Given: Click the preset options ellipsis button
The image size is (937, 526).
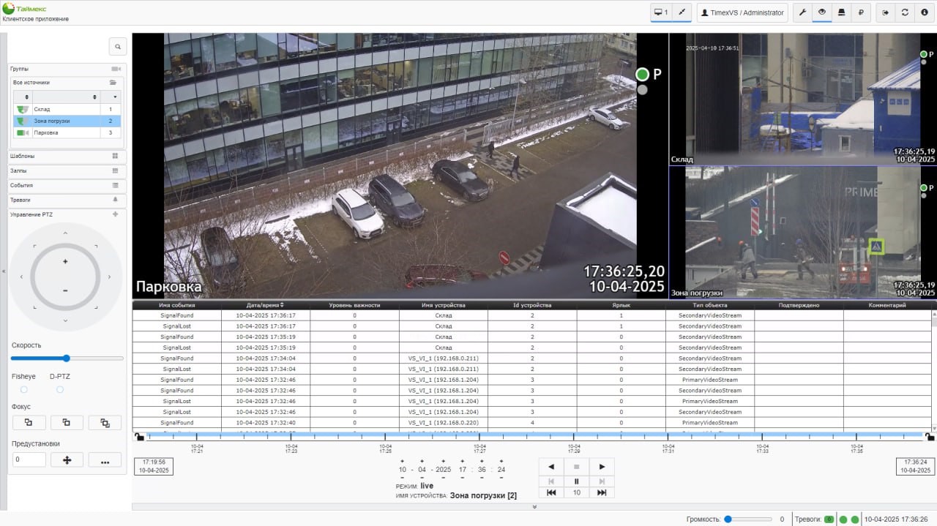Looking at the screenshot, I should [x=105, y=459].
